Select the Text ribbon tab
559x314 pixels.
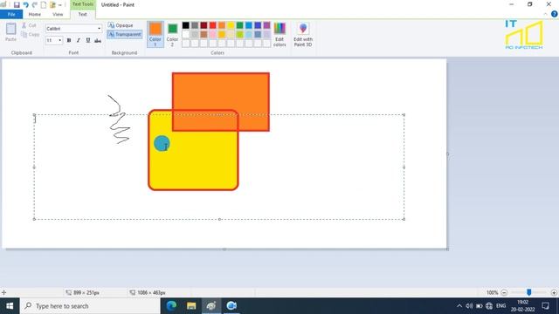(83, 14)
